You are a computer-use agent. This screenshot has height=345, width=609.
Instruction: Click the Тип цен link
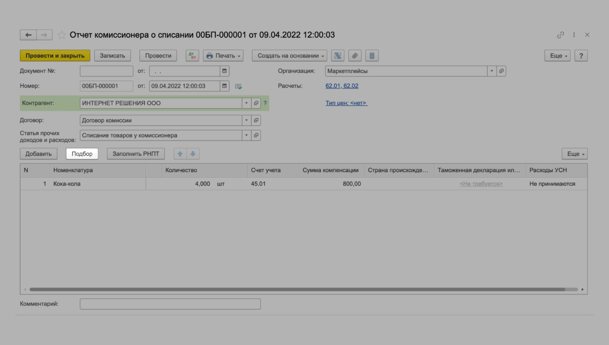[346, 103]
